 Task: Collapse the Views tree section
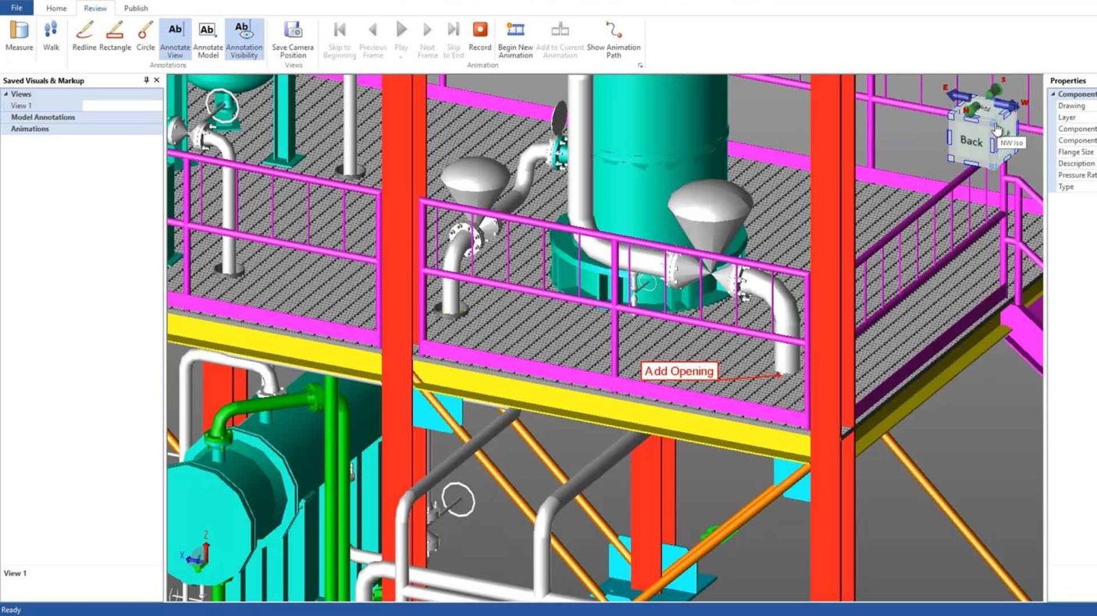point(6,94)
